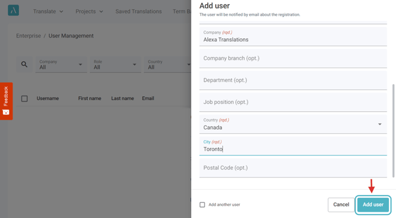Open the orange Feedback tab
This screenshot has width=396, height=218.
[6, 101]
